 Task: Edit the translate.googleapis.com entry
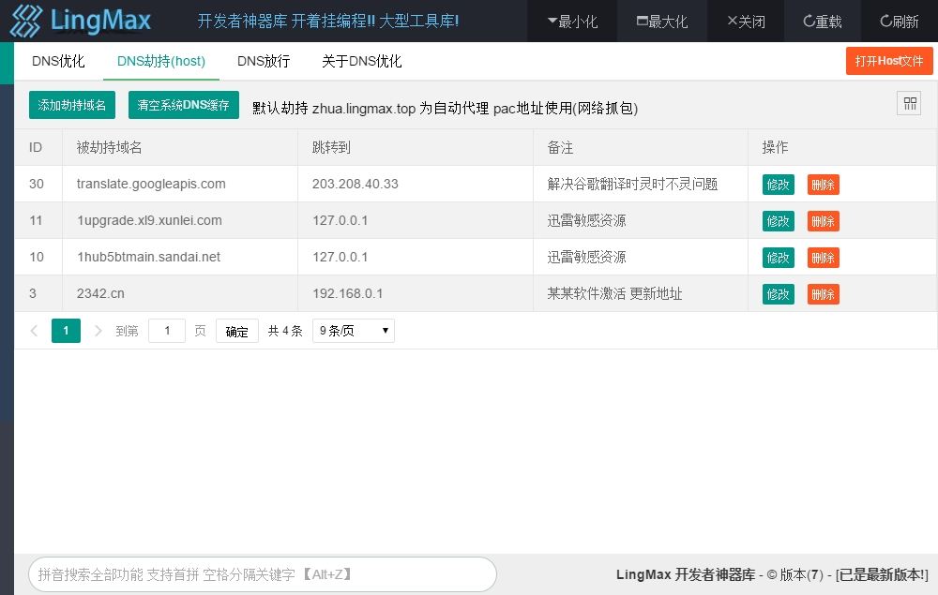coord(777,185)
